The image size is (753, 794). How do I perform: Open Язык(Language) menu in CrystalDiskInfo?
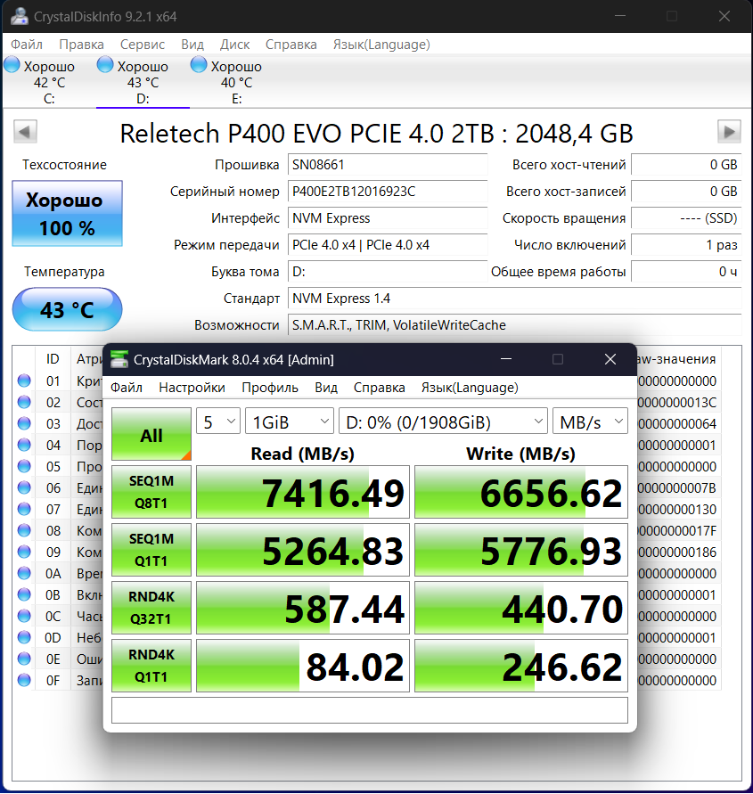[381, 45]
